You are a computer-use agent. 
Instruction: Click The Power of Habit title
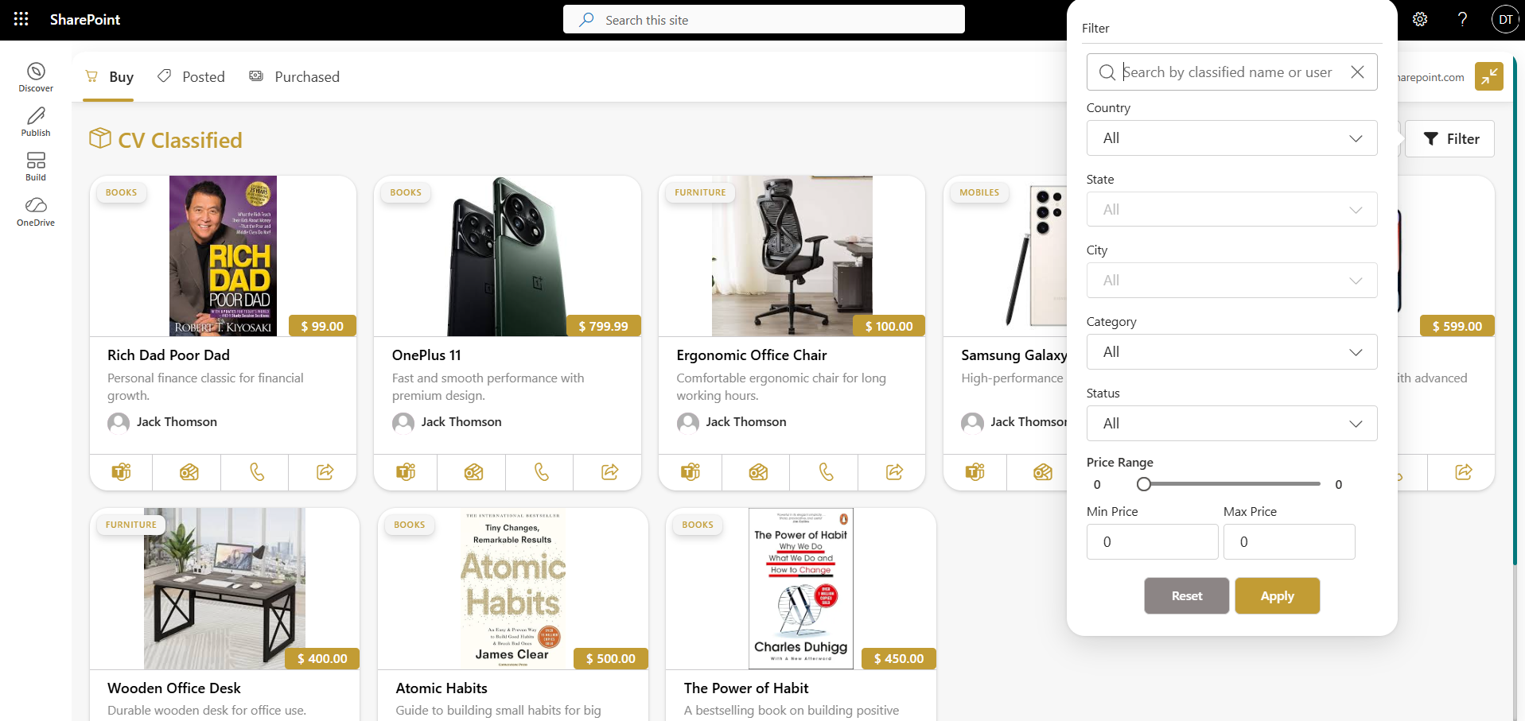point(746,688)
